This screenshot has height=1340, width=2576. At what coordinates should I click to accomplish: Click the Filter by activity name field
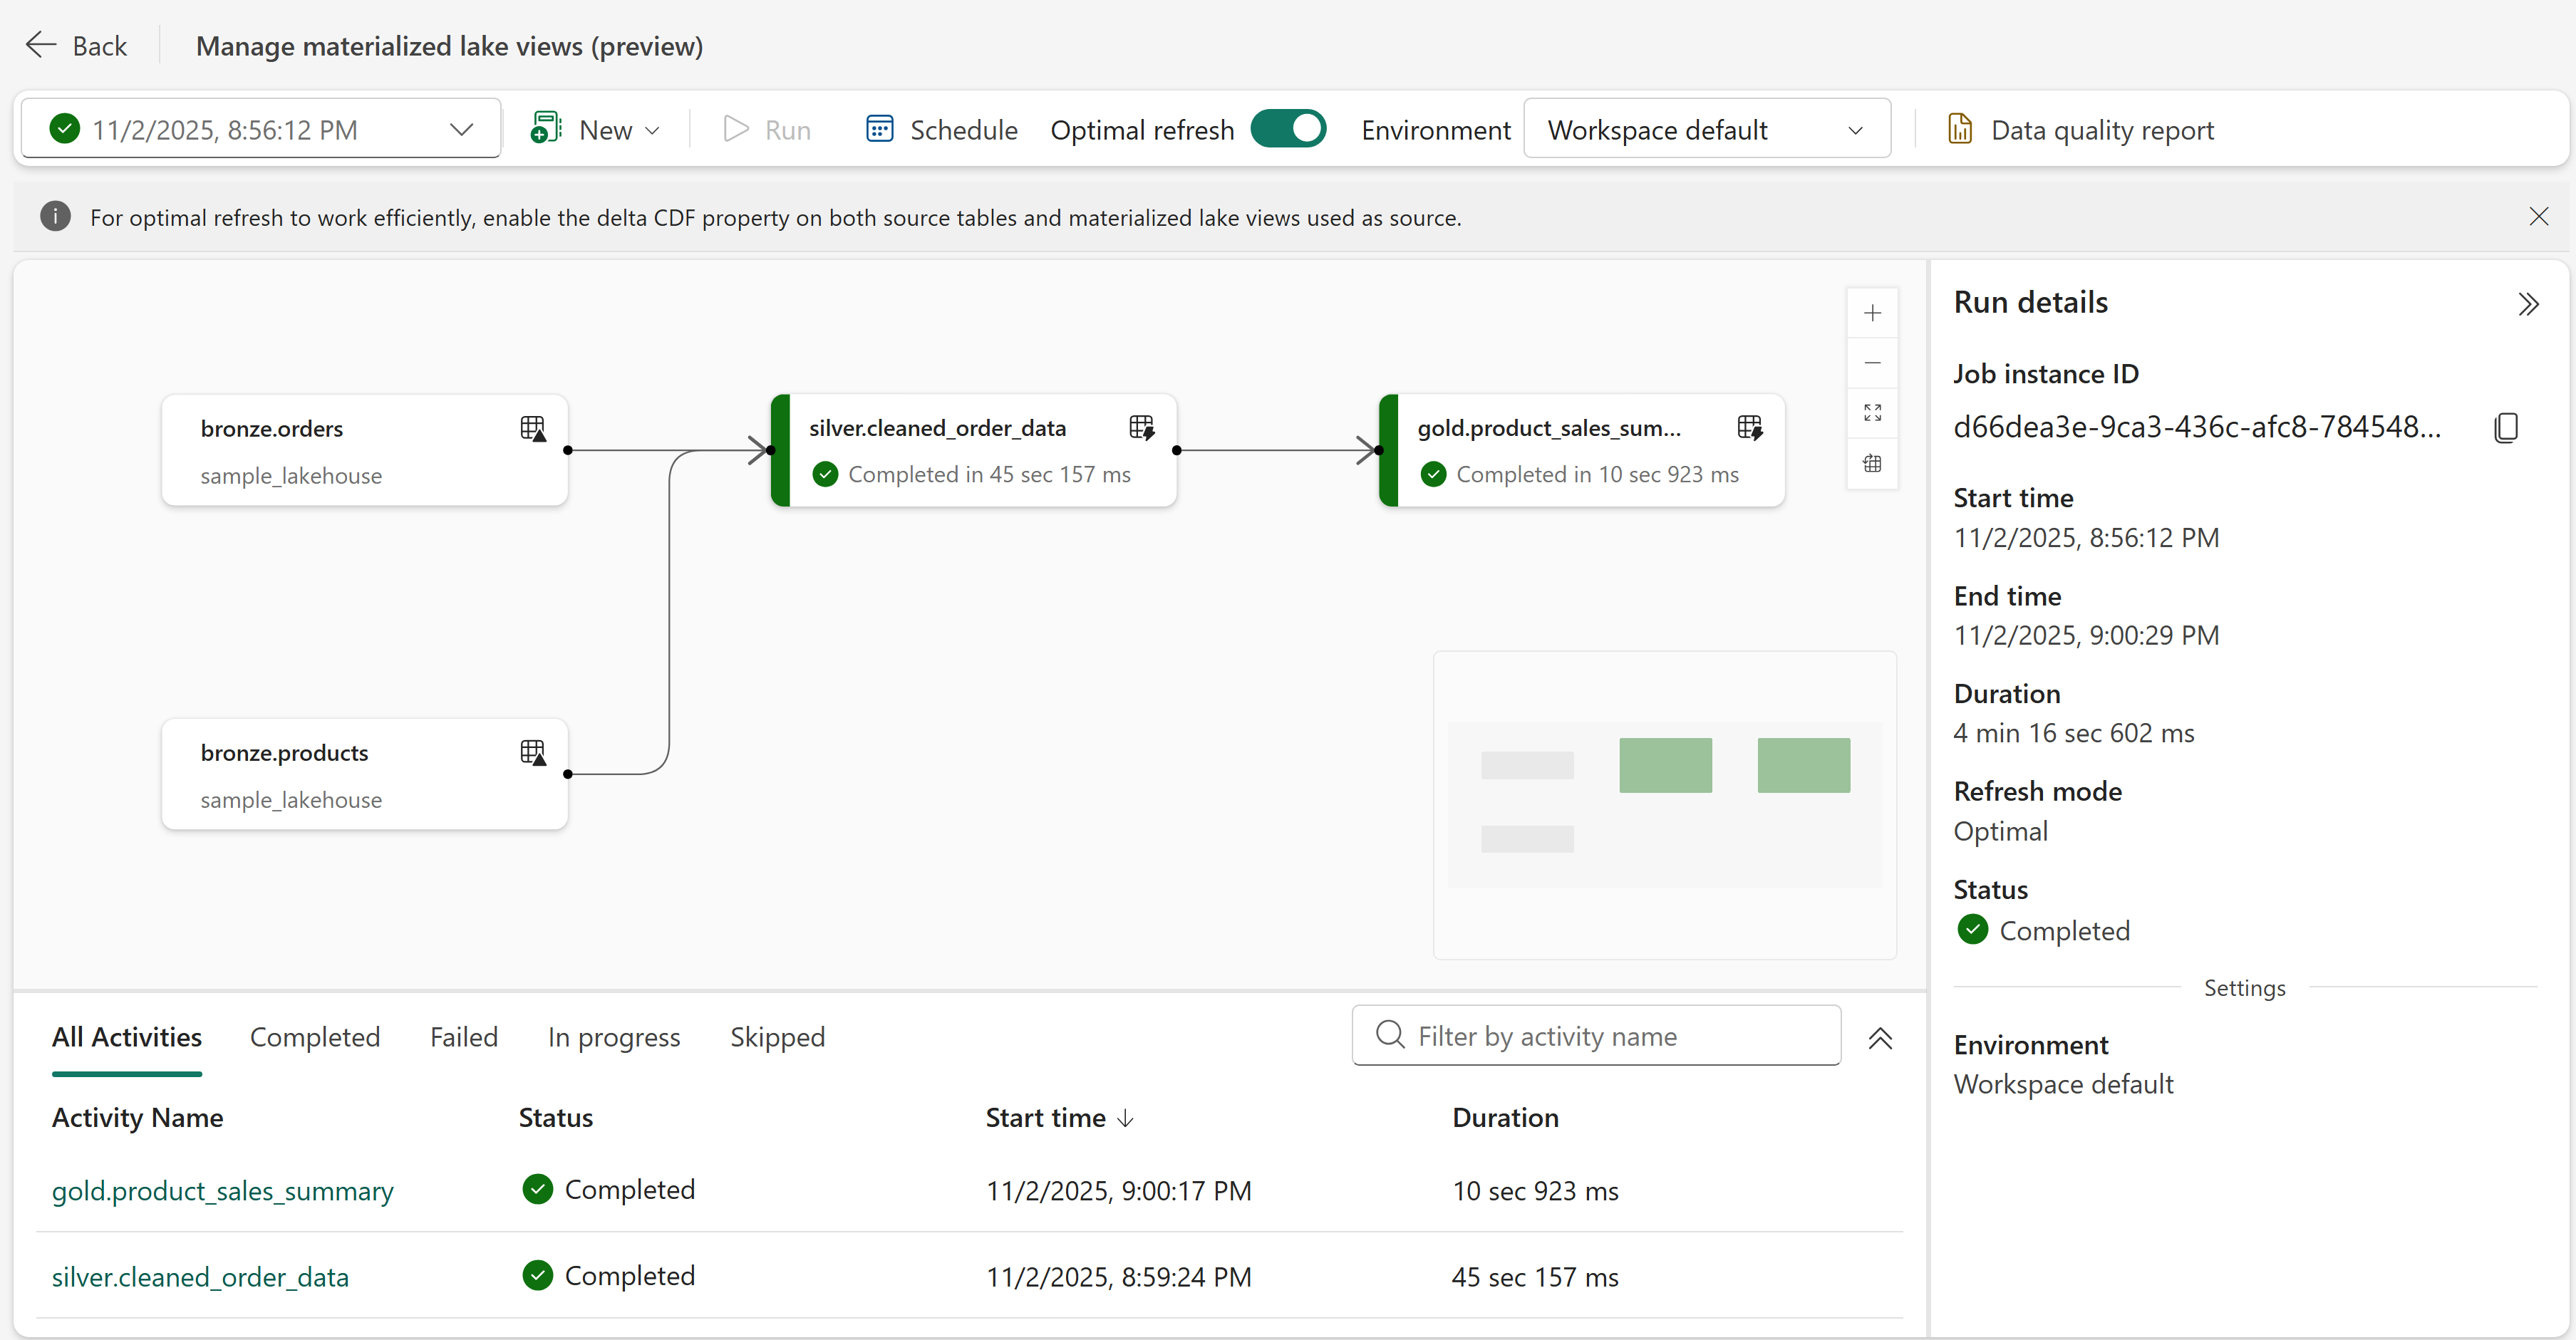click(1596, 1036)
